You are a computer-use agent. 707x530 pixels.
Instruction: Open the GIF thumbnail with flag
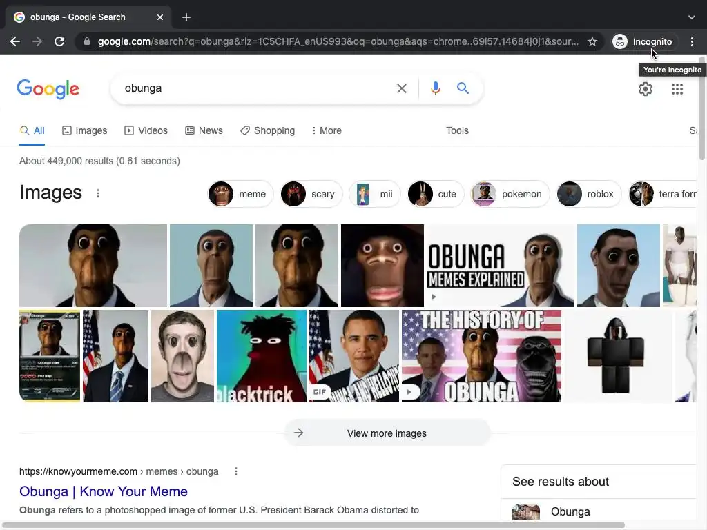click(x=354, y=356)
